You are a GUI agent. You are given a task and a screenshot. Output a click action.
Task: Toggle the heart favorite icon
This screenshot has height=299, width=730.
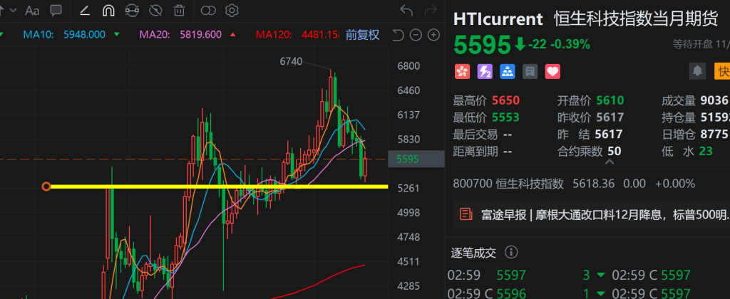552,71
